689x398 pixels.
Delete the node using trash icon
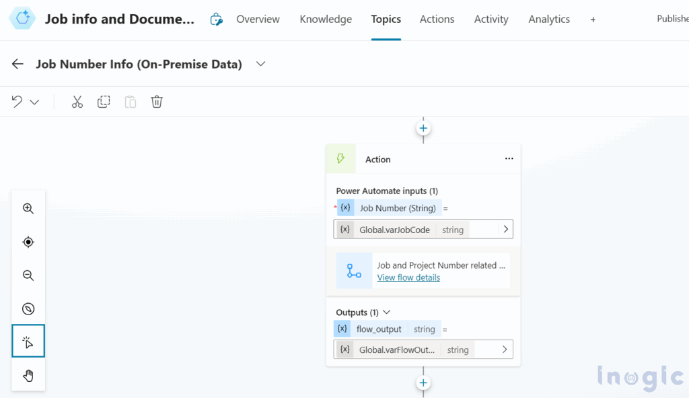pos(157,101)
